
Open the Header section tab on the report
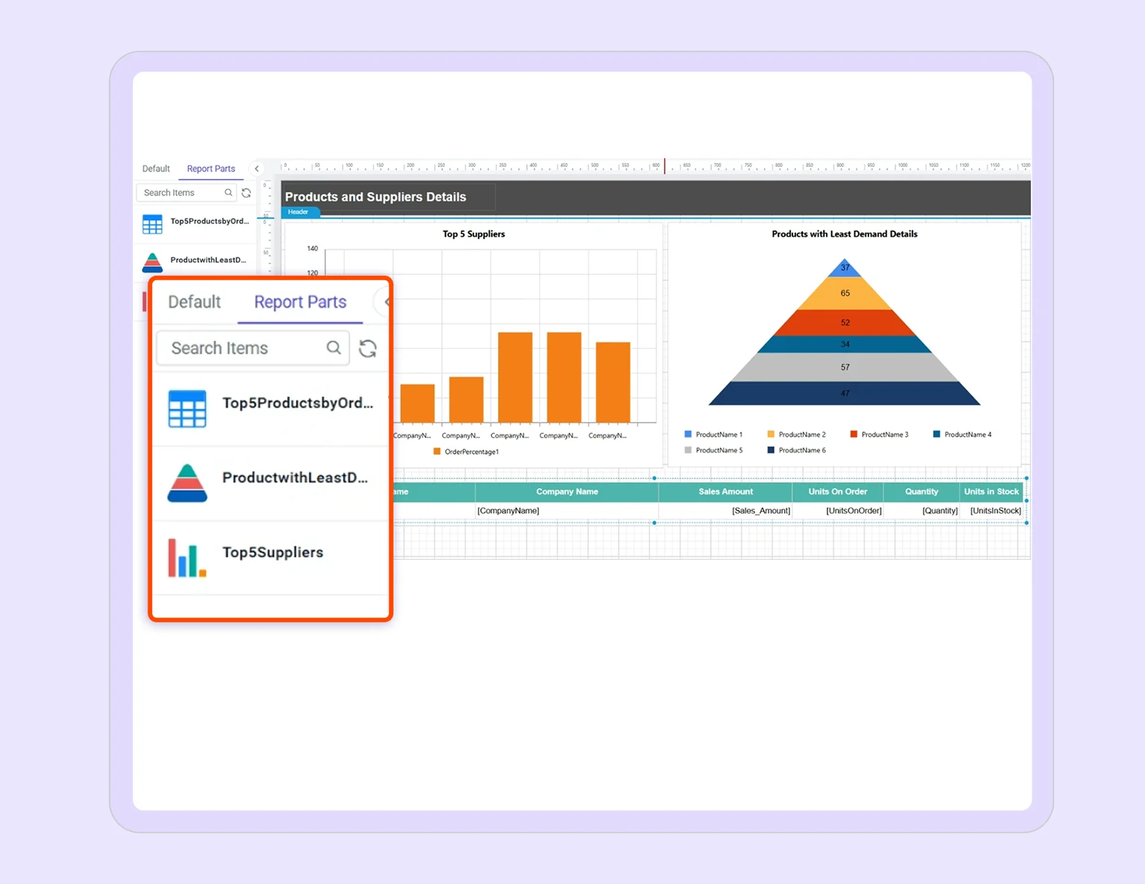click(x=300, y=212)
